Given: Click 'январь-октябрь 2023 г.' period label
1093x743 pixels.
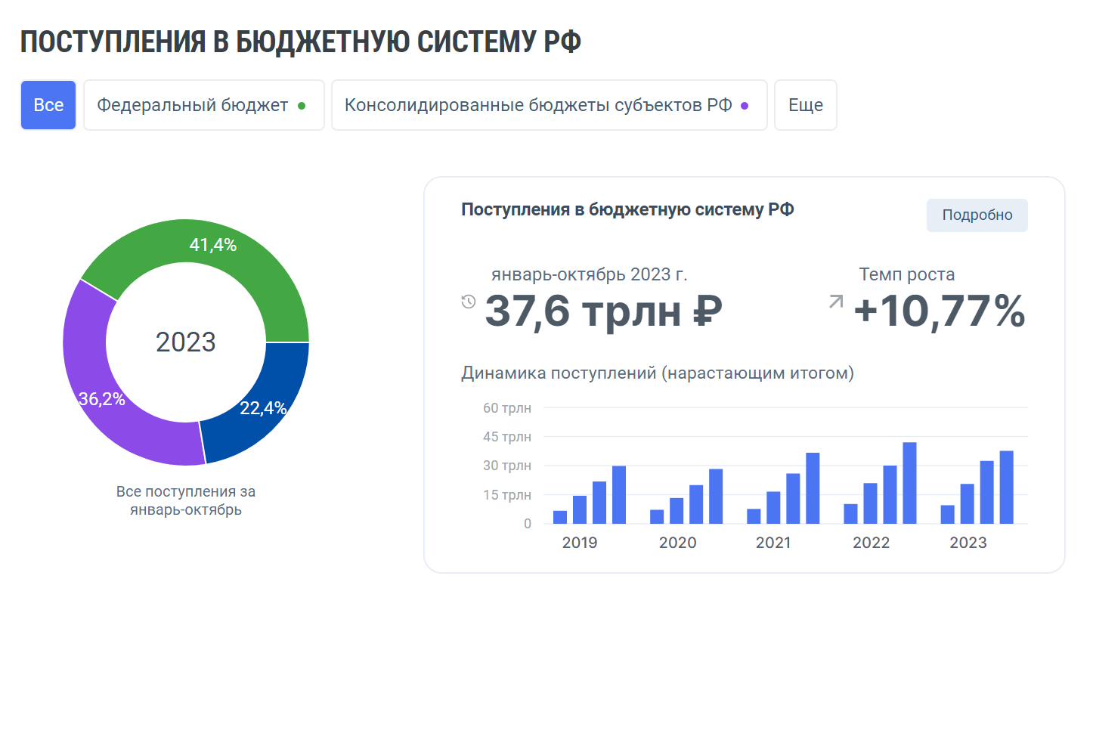Looking at the screenshot, I should click(x=590, y=274).
